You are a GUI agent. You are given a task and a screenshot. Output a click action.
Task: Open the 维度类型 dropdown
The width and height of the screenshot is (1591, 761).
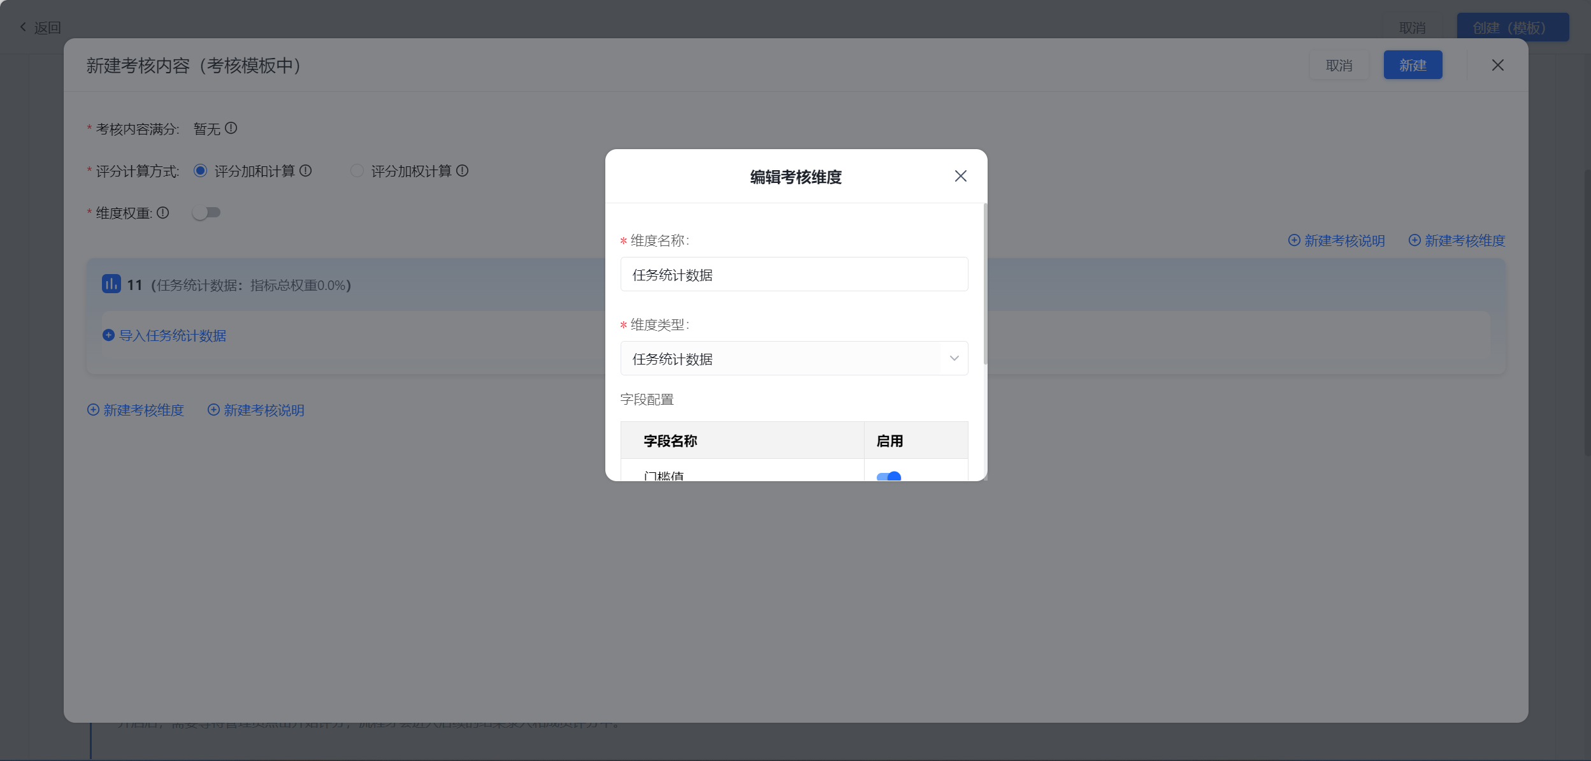pyautogui.click(x=794, y=358)
